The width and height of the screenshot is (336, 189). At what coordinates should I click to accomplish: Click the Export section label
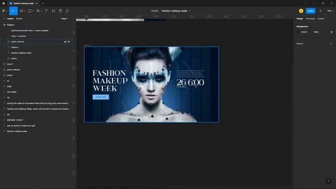[x=300, y=44]
